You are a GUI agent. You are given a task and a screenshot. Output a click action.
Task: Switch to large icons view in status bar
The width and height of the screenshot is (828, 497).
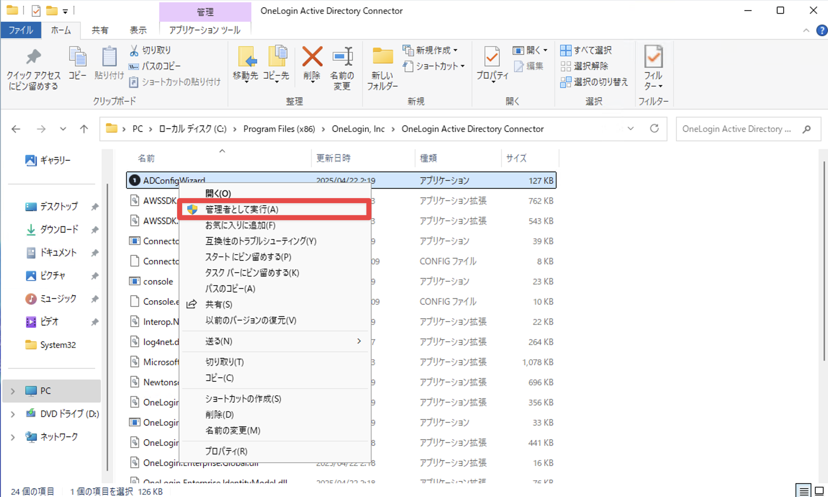[819, 491]
